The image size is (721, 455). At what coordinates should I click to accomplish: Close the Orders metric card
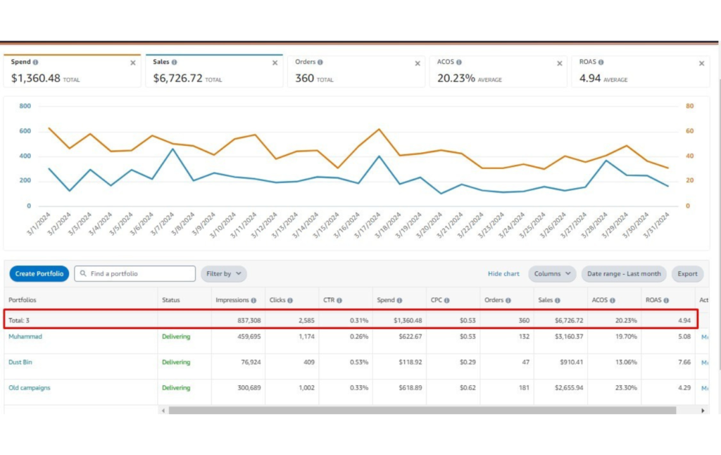click(418, 63)
